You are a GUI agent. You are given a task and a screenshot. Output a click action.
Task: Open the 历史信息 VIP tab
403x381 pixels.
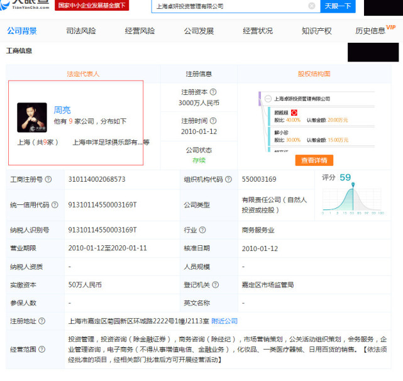pyautogui.click(x=375, y=30)
